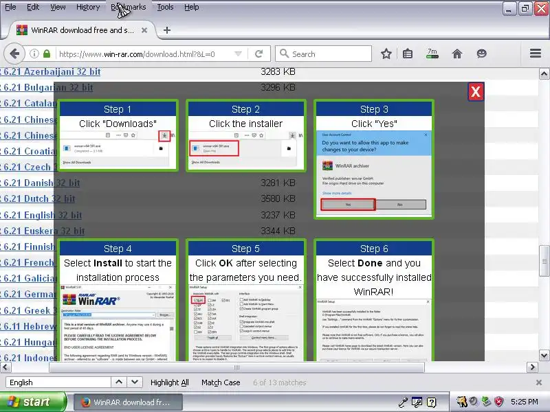Open the 6.21 English 32 bit link
Viewport: 550px width, 412px height.
(x=41, y=215)
